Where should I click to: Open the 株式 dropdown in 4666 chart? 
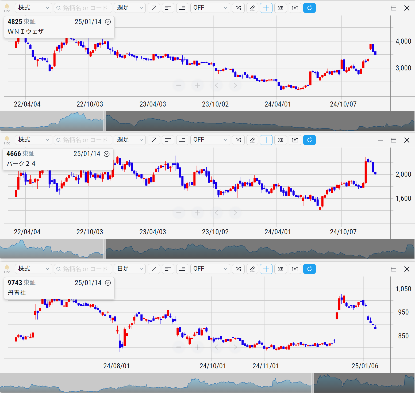point(33,140)
